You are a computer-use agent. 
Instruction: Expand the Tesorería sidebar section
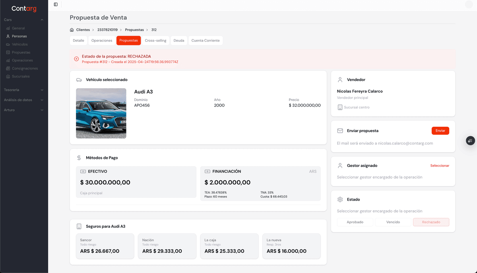(x=24, y=90)
